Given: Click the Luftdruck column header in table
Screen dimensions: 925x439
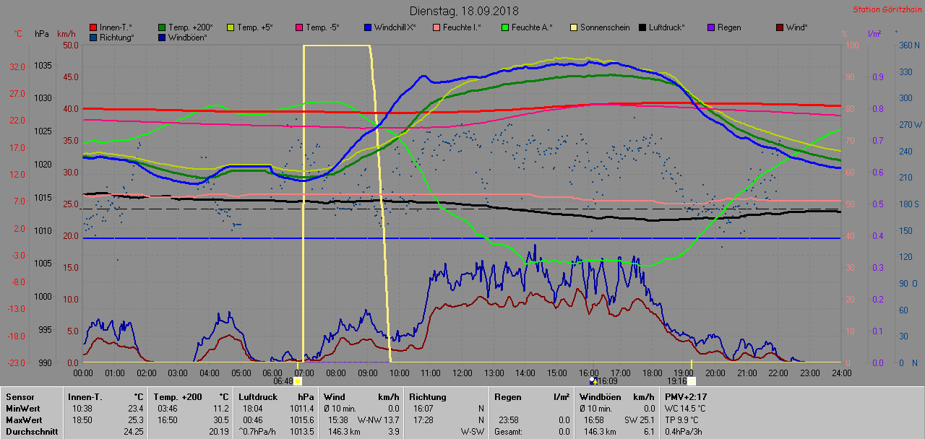Looking at the screenshot, I should [259, 397].
